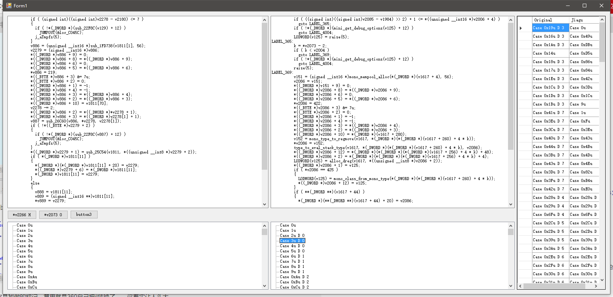Screen dimensions: 613x297
Task: Click the '*v2073 0' button
Action: [x=53, y=215]
